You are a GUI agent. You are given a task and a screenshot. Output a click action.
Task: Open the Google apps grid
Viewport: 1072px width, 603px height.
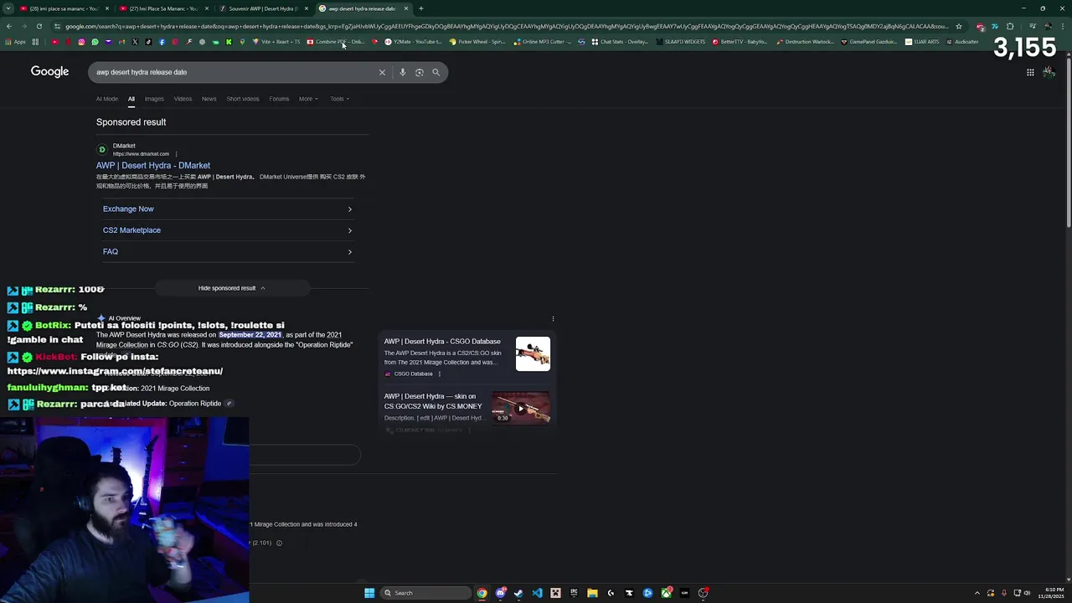pos(1030,72)
